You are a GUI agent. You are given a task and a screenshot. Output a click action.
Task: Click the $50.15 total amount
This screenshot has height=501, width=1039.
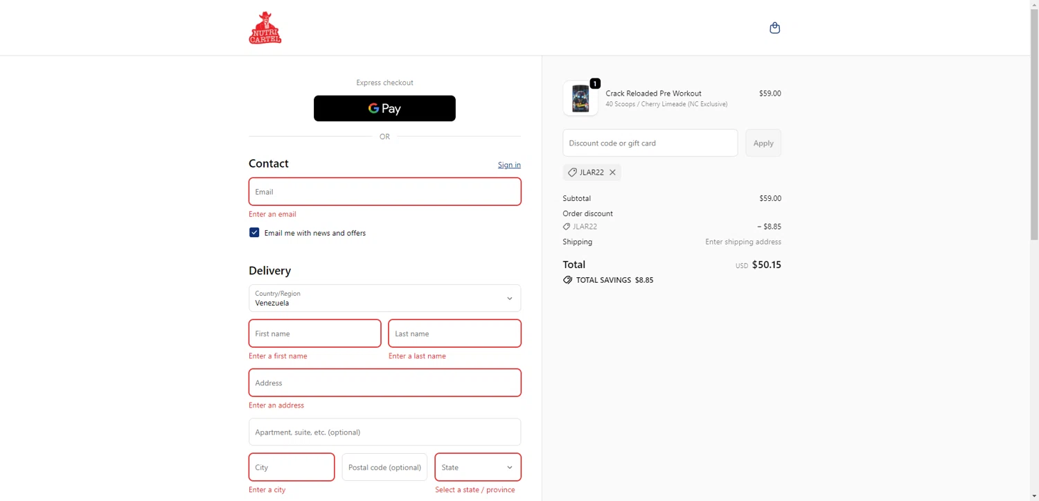(767, 265)
